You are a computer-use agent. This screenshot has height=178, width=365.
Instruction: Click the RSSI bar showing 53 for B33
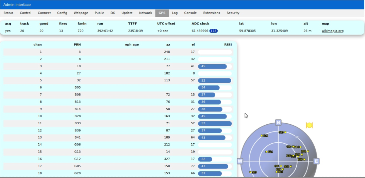215,124
